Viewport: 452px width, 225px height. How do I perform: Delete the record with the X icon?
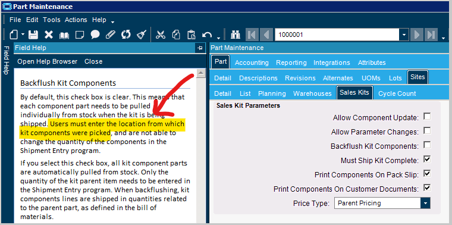pyautogui.click(x=49, y=35)
